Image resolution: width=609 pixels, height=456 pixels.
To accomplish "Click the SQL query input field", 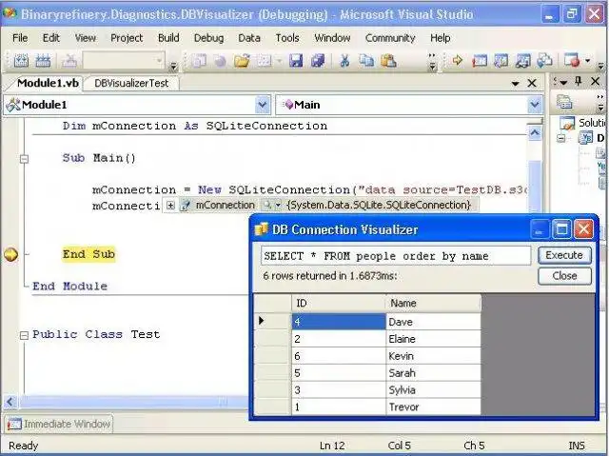I will (396, 256).
